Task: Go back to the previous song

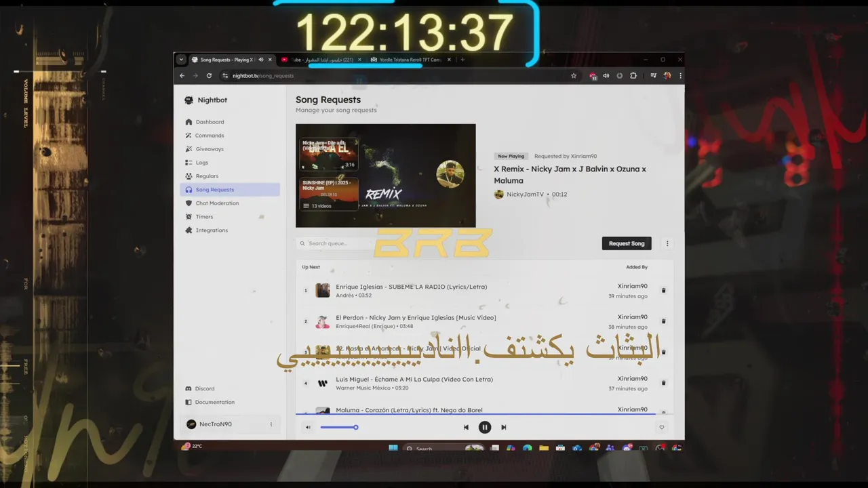Action: tap(466, 427)
